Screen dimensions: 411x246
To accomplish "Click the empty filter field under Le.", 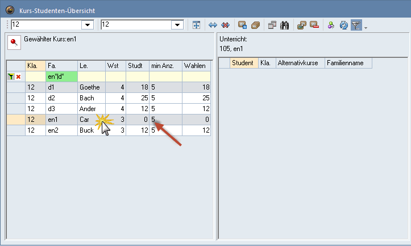I will [92, 77].
